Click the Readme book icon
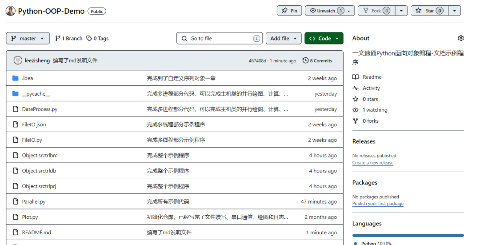 356,77
